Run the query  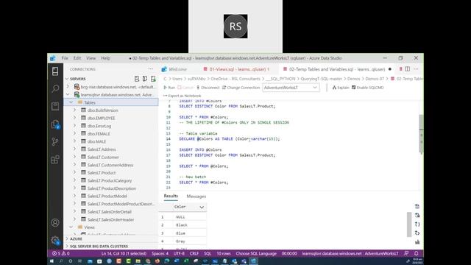click(x=169, y=88)
